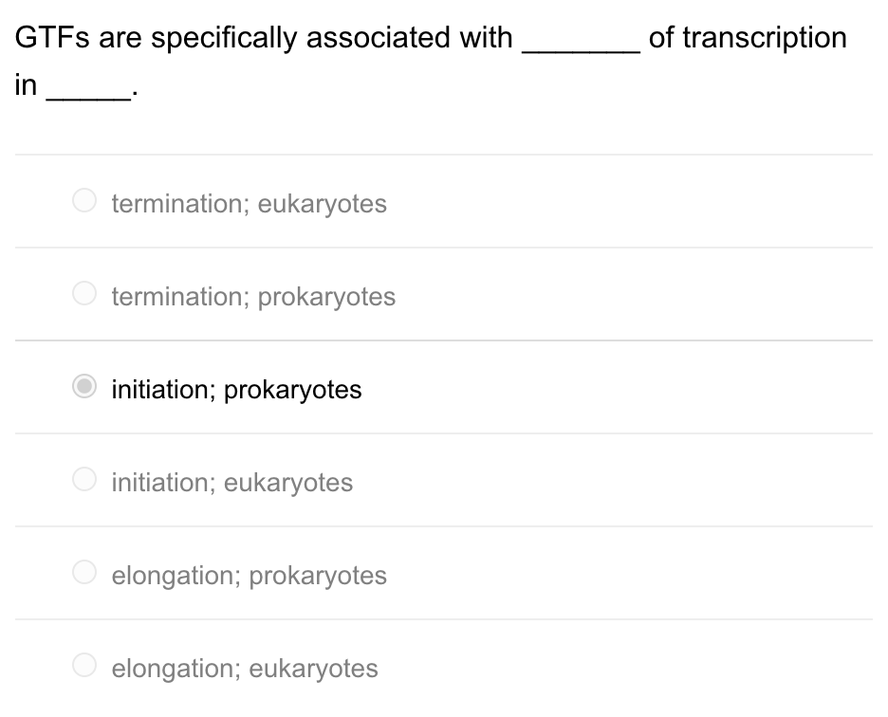
Task: Click the 'elongation; prokaryotes' answer text
Action: click(249, 575)
